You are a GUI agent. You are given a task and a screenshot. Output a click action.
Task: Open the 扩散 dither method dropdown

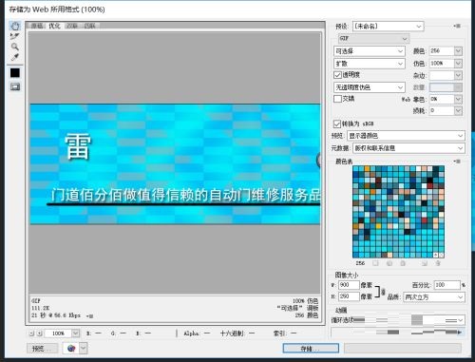pyautogui.click(x=370, y=64)
